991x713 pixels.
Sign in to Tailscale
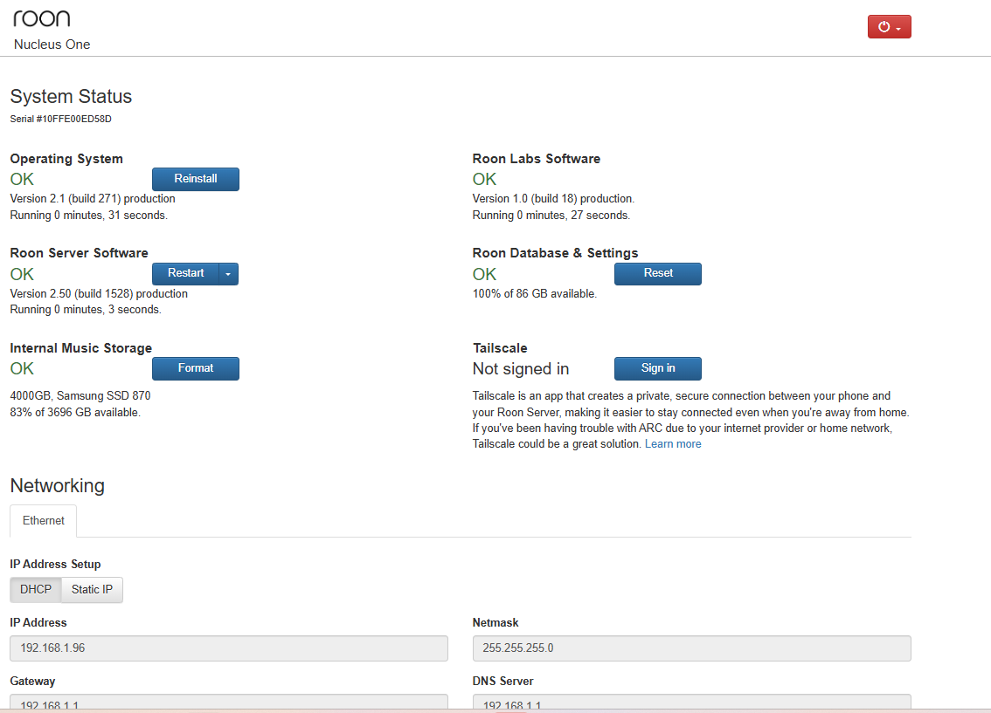[658, 368]
